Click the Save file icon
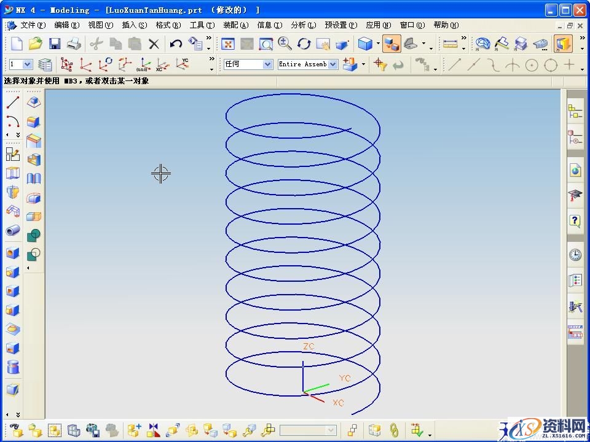The image size is (590, 442). pyautogui.click(x=55, y=44)
